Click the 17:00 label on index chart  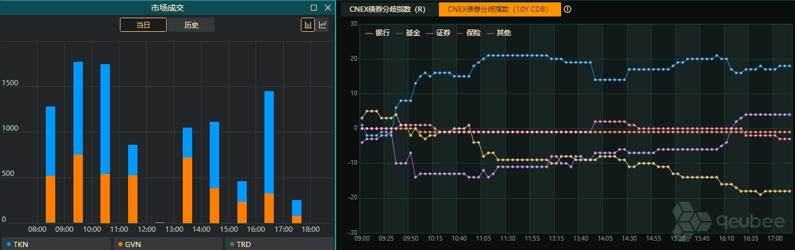point(776,239)
